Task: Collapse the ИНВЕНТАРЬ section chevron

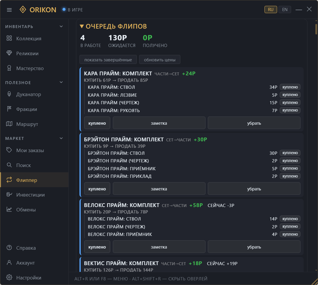Action: [61, 26]
